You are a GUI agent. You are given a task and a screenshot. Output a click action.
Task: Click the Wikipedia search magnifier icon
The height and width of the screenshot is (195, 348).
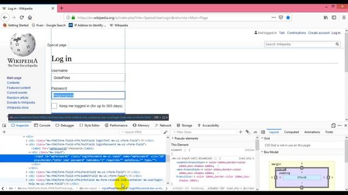click(x=337, y=44)
